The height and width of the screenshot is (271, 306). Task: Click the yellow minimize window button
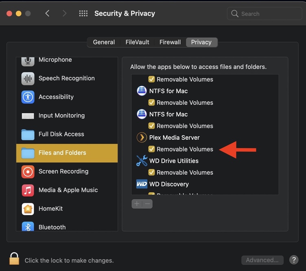click(19, 13)
